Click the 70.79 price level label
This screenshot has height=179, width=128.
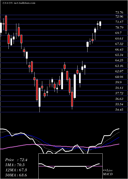120,28
